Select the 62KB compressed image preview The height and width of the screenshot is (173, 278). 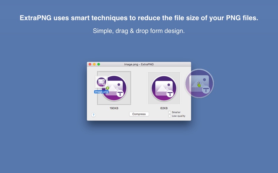point(164,88)
